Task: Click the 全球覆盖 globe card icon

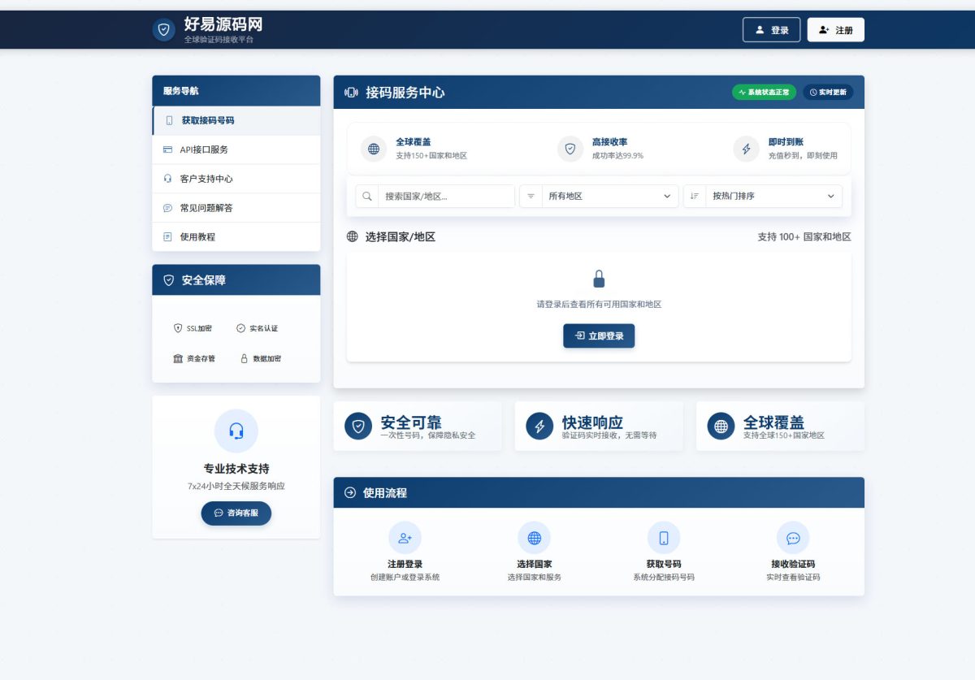Action: pyautogui.click(x=721, y=426)
